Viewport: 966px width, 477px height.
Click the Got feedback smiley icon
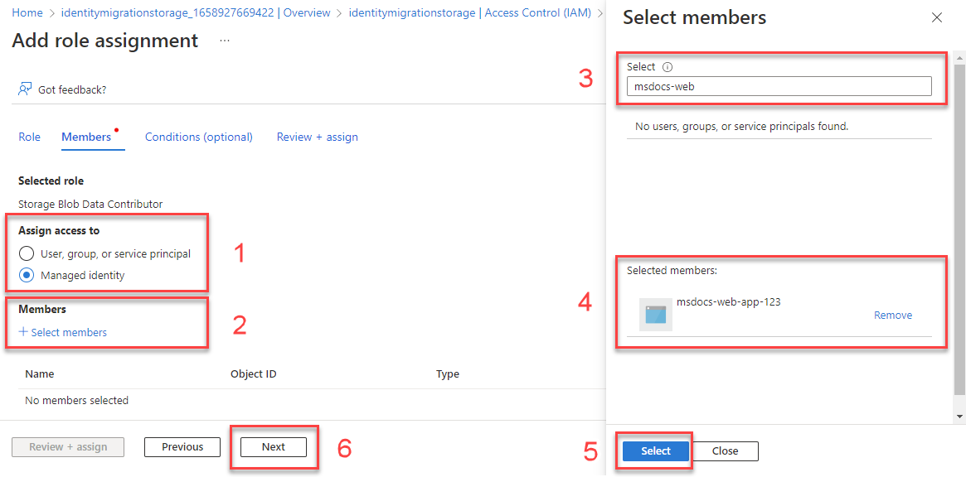(23, 89)
